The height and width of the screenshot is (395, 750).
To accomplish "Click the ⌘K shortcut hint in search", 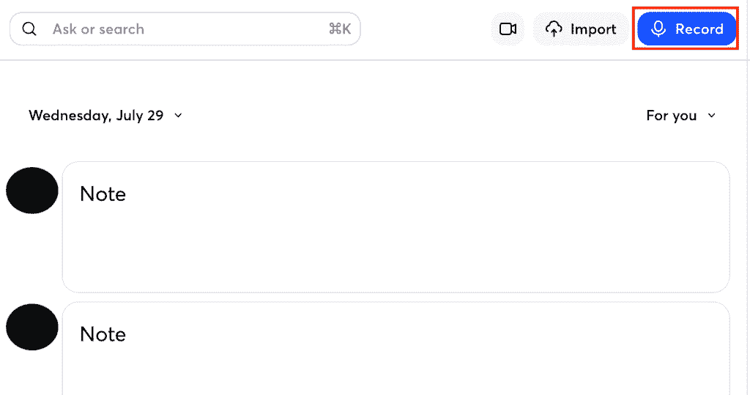I will coord(340,29).
